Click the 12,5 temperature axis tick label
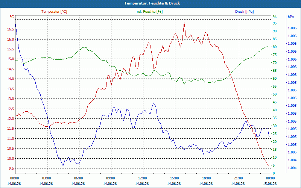301x188 pixels. point(11,109)
